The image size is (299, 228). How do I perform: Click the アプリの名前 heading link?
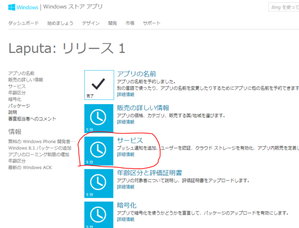[136, 74]
